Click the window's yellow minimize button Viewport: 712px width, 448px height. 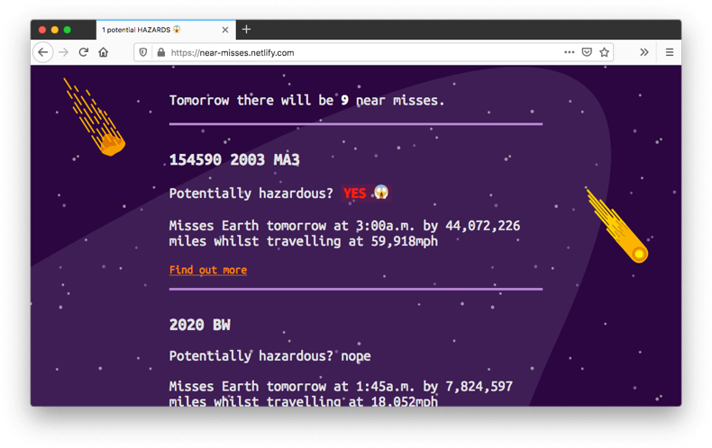point(54,30)
